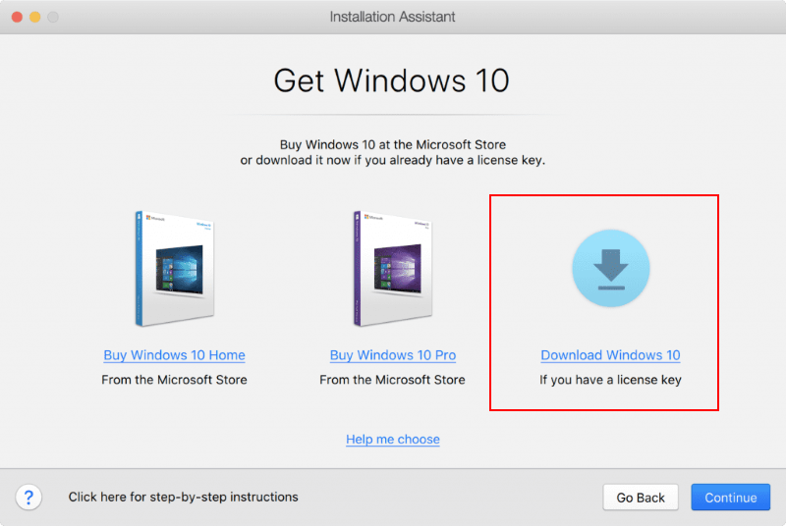Open the Help me choose link
The width and height of the screenshot is (786, 526).
393,439
